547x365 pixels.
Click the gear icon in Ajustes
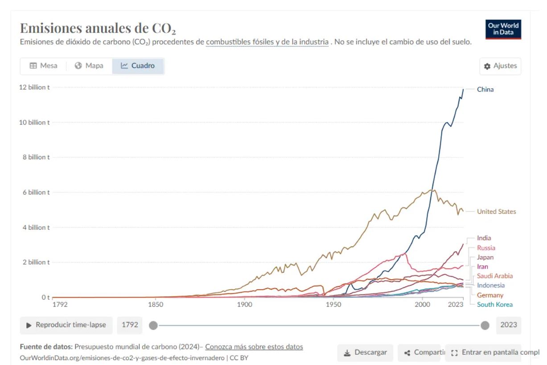(x=487, y=66)
